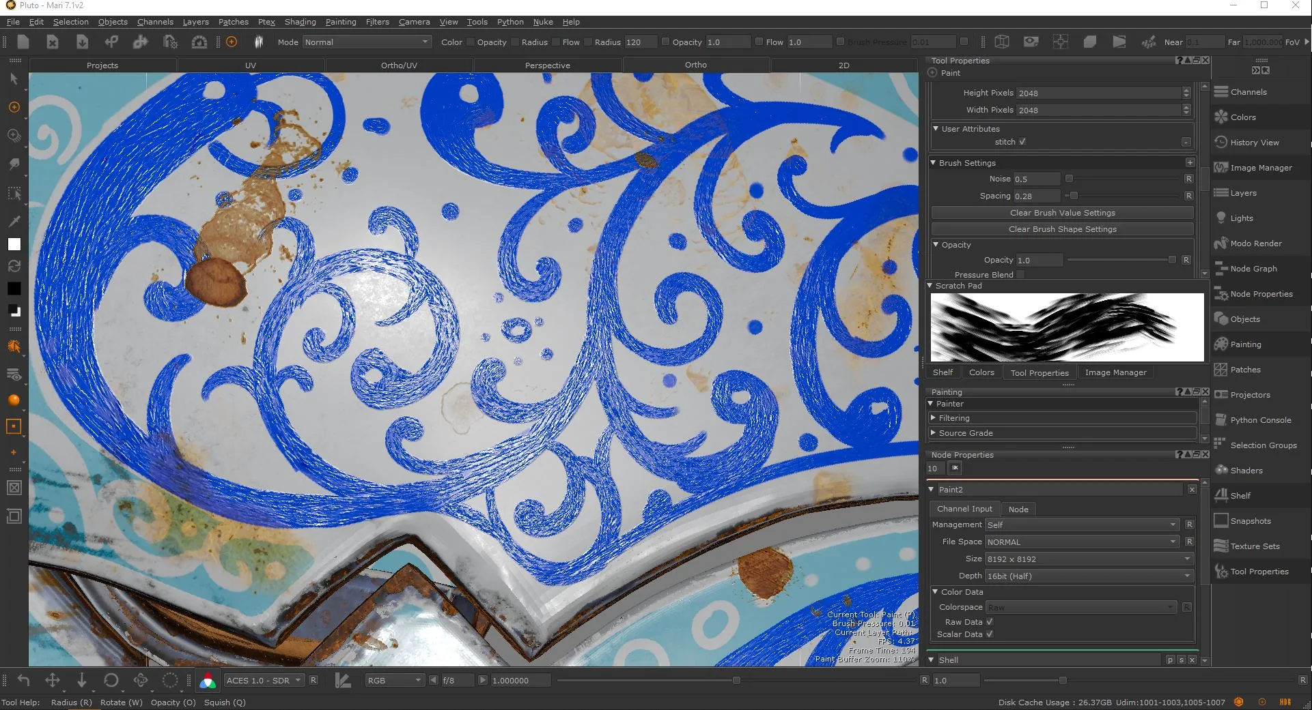Open the Depth 16bit (Half) dropdown

pos(1089,576)
